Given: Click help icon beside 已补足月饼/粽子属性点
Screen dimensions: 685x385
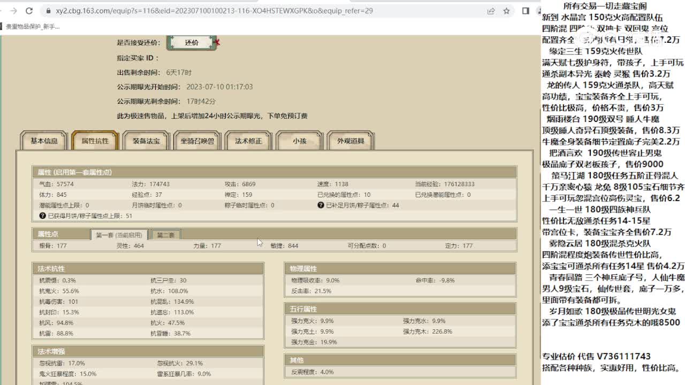Looking at the screenshot, I should [x=321, y=205].
